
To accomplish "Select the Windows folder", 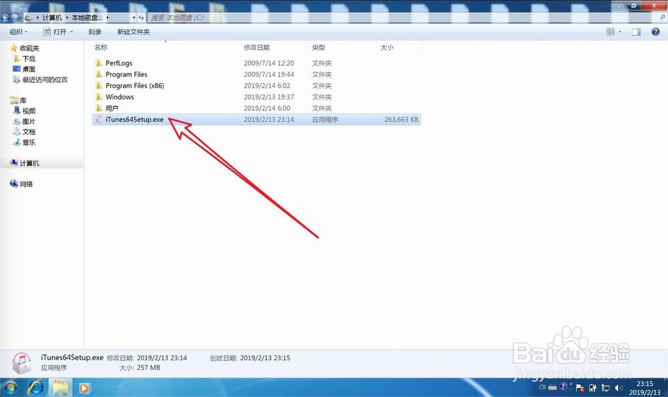I will tap(120, 97).
